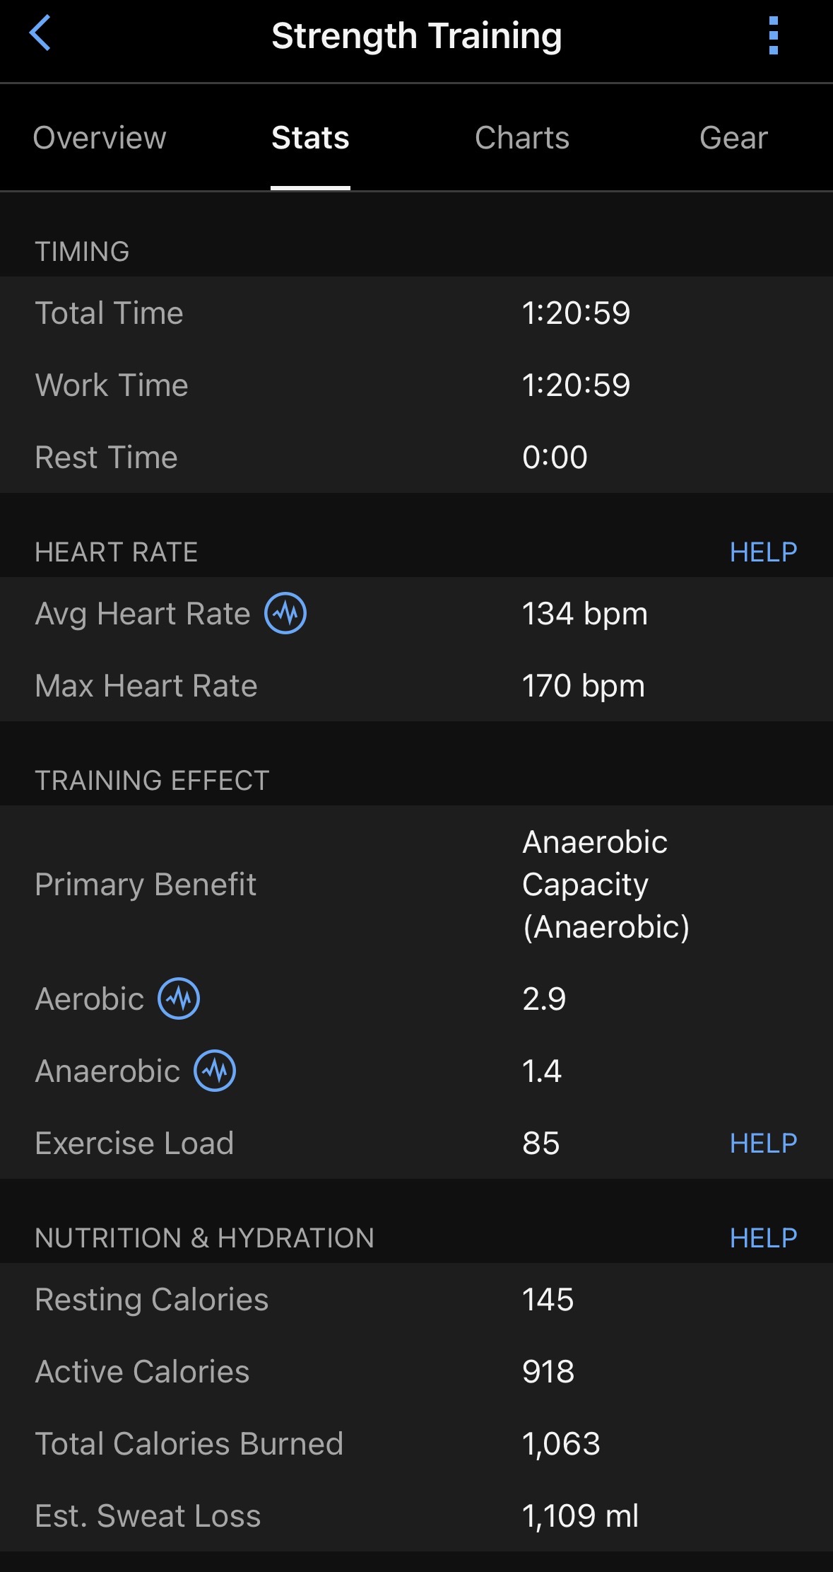The height and width of the screenshot is (1572, 833).
Task: Tap the Avg Heart Rate Firstbeat icon
Action: 285,613
